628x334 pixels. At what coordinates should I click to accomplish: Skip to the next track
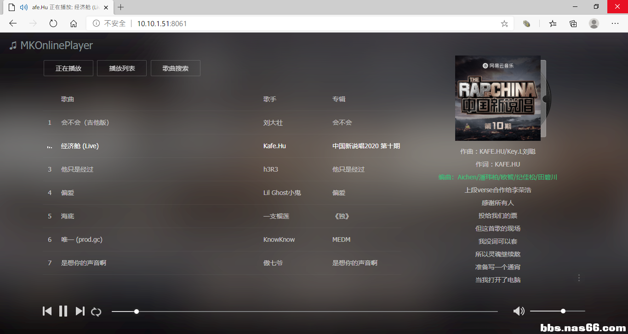tap(80, 311)
